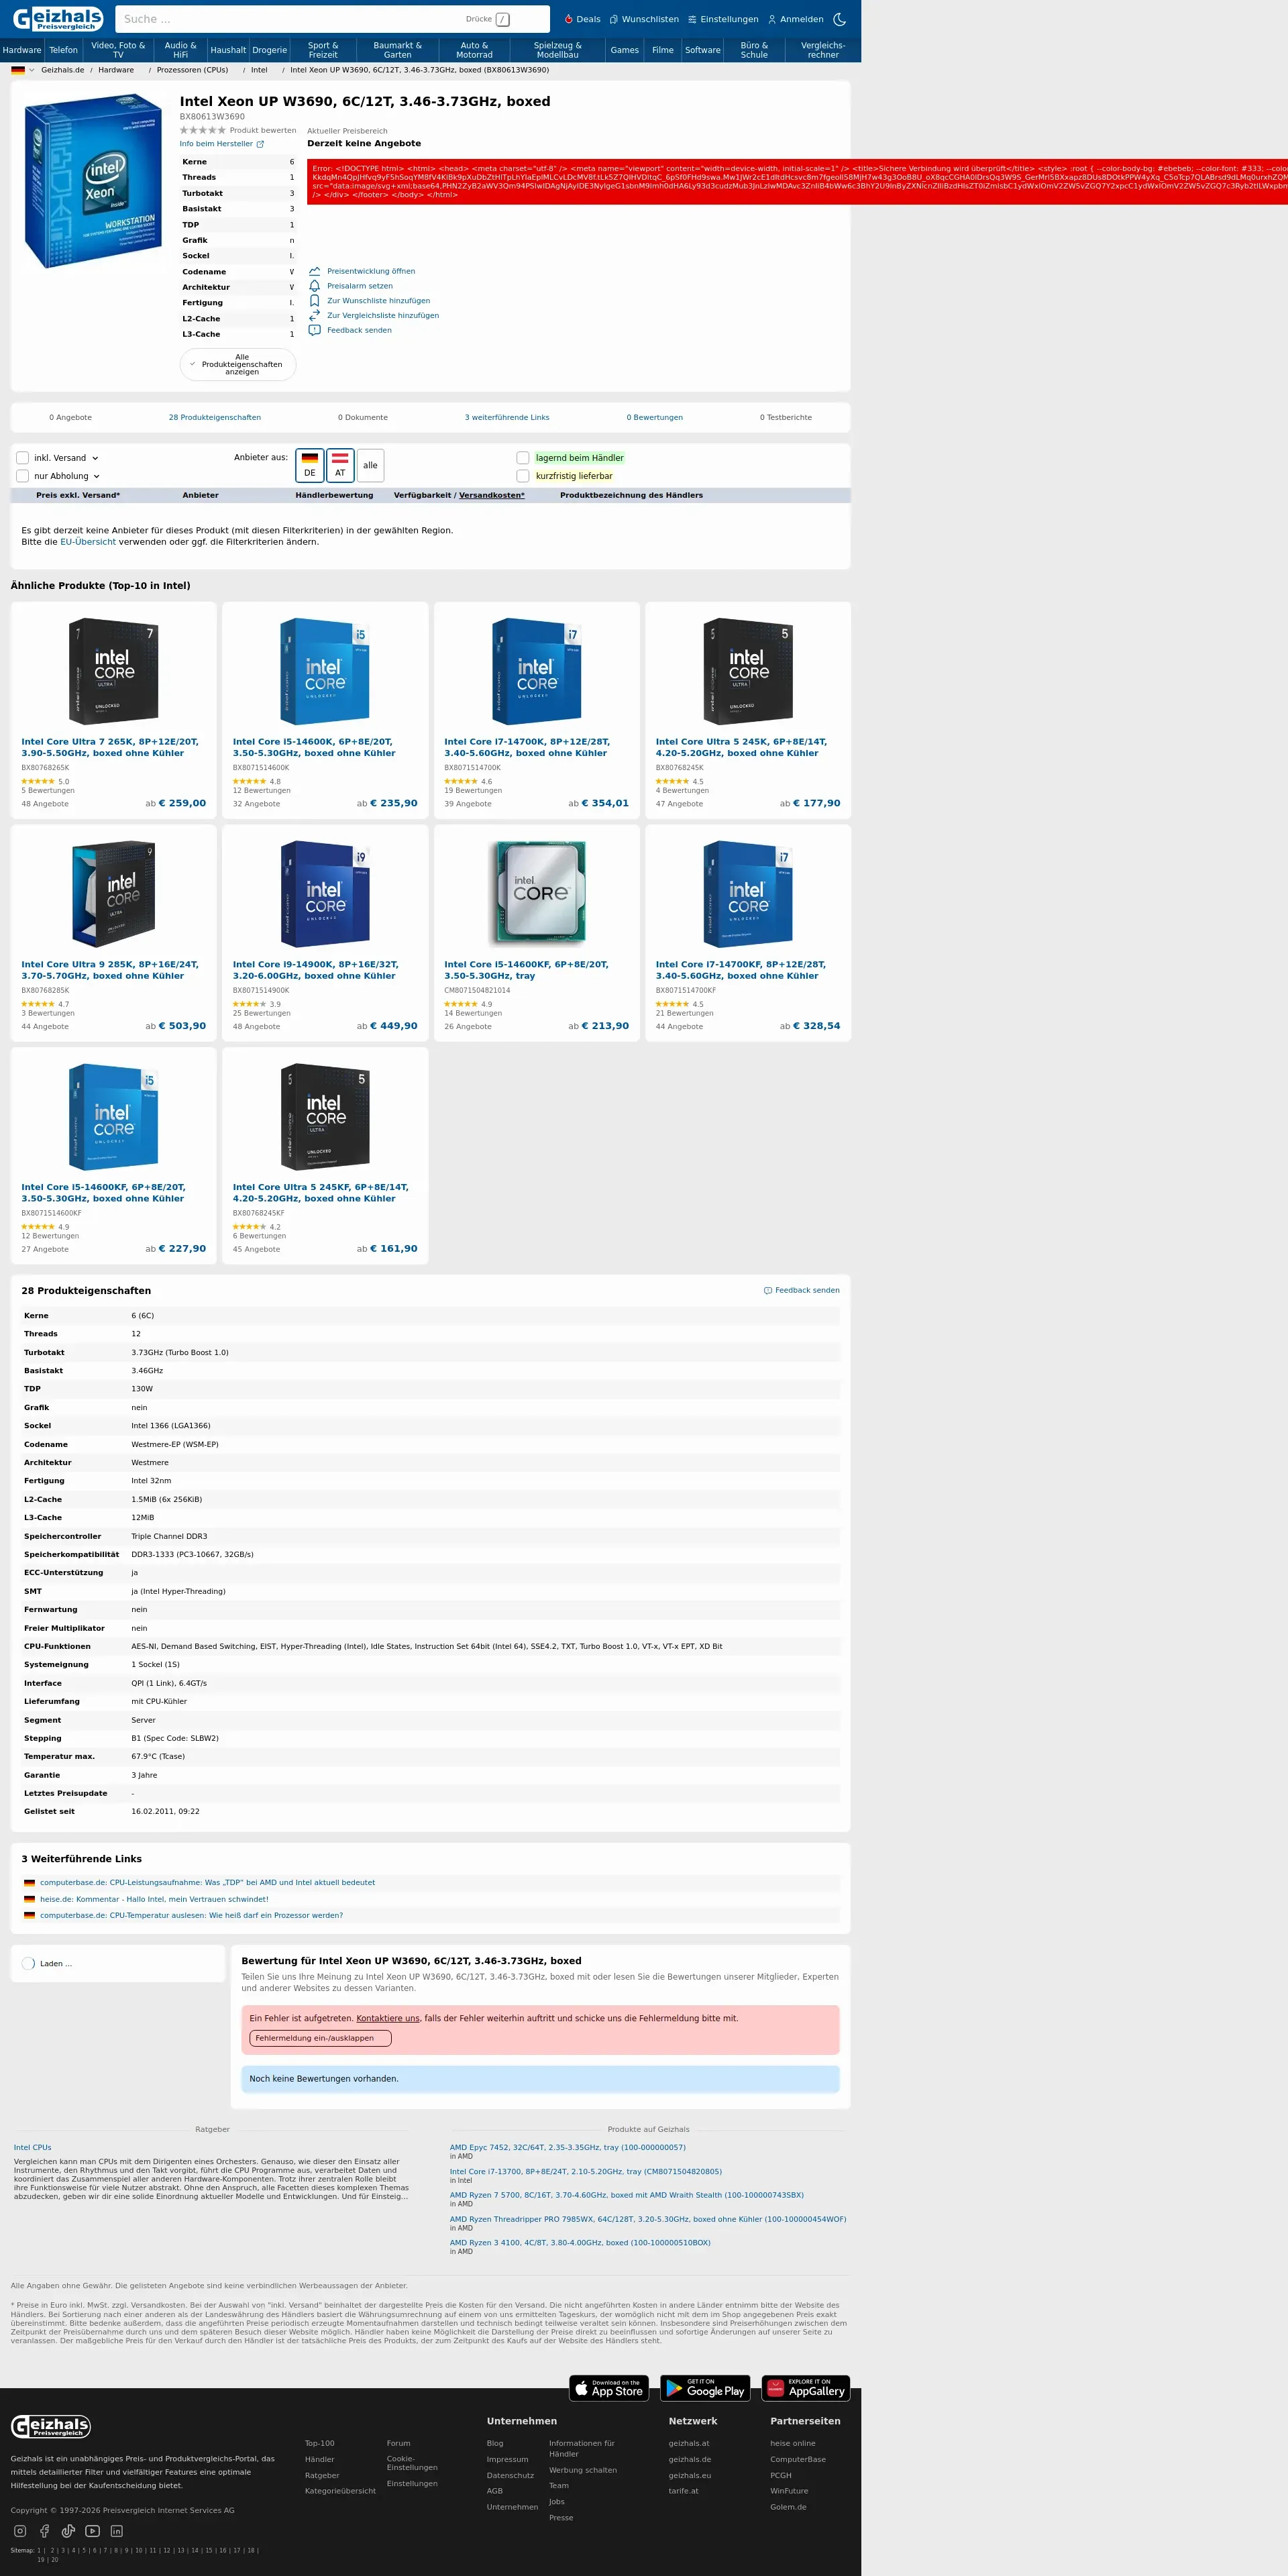Click the Preisalarm setzen bell icon
This screenshot has height=2576, width=1288.
coord(314,286)
